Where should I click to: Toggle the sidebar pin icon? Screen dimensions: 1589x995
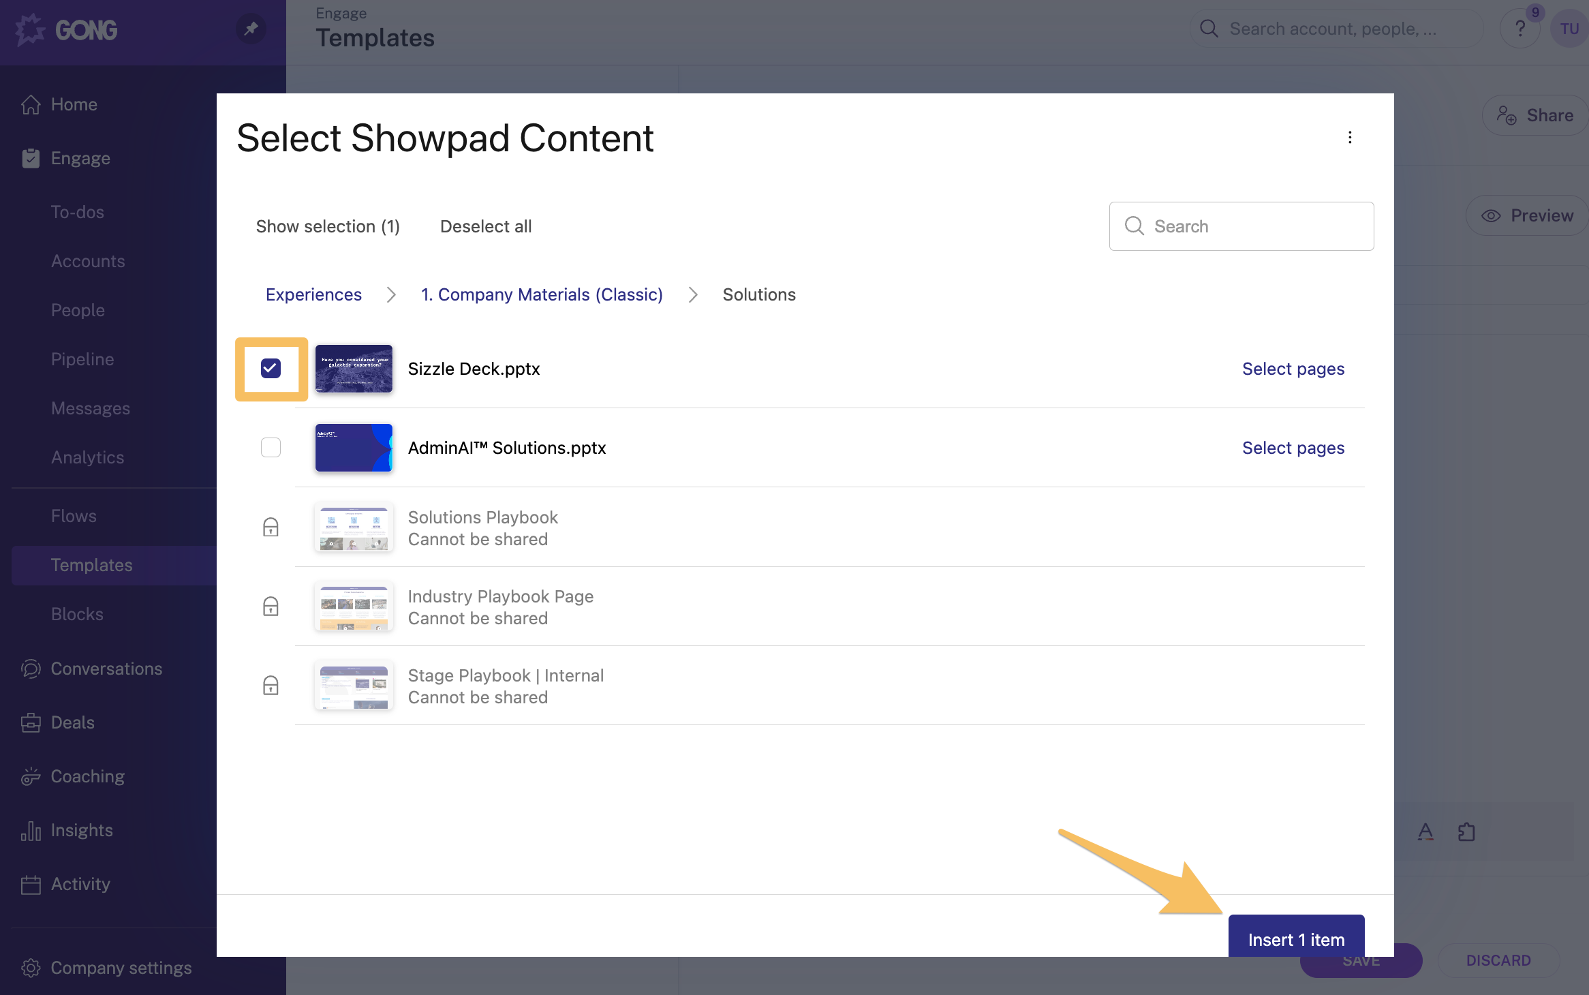[251, 29]
